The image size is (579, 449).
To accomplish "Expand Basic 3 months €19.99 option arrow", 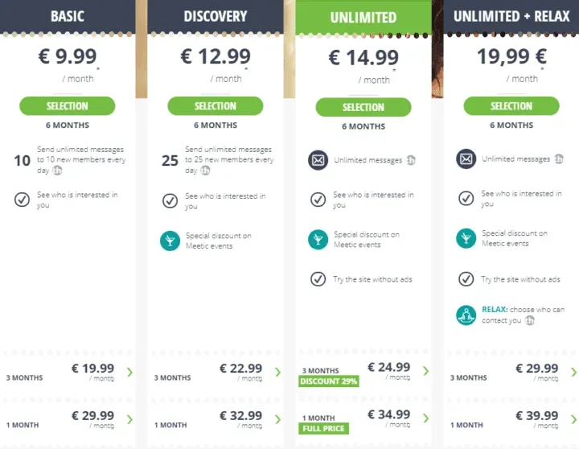I will (x=129, y=373).
